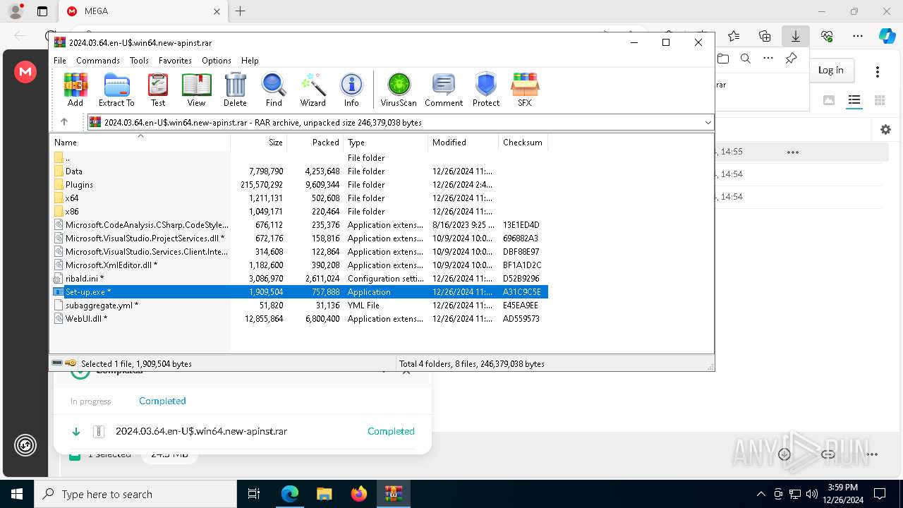Search in the Edge downloads panel

[746, 59]
